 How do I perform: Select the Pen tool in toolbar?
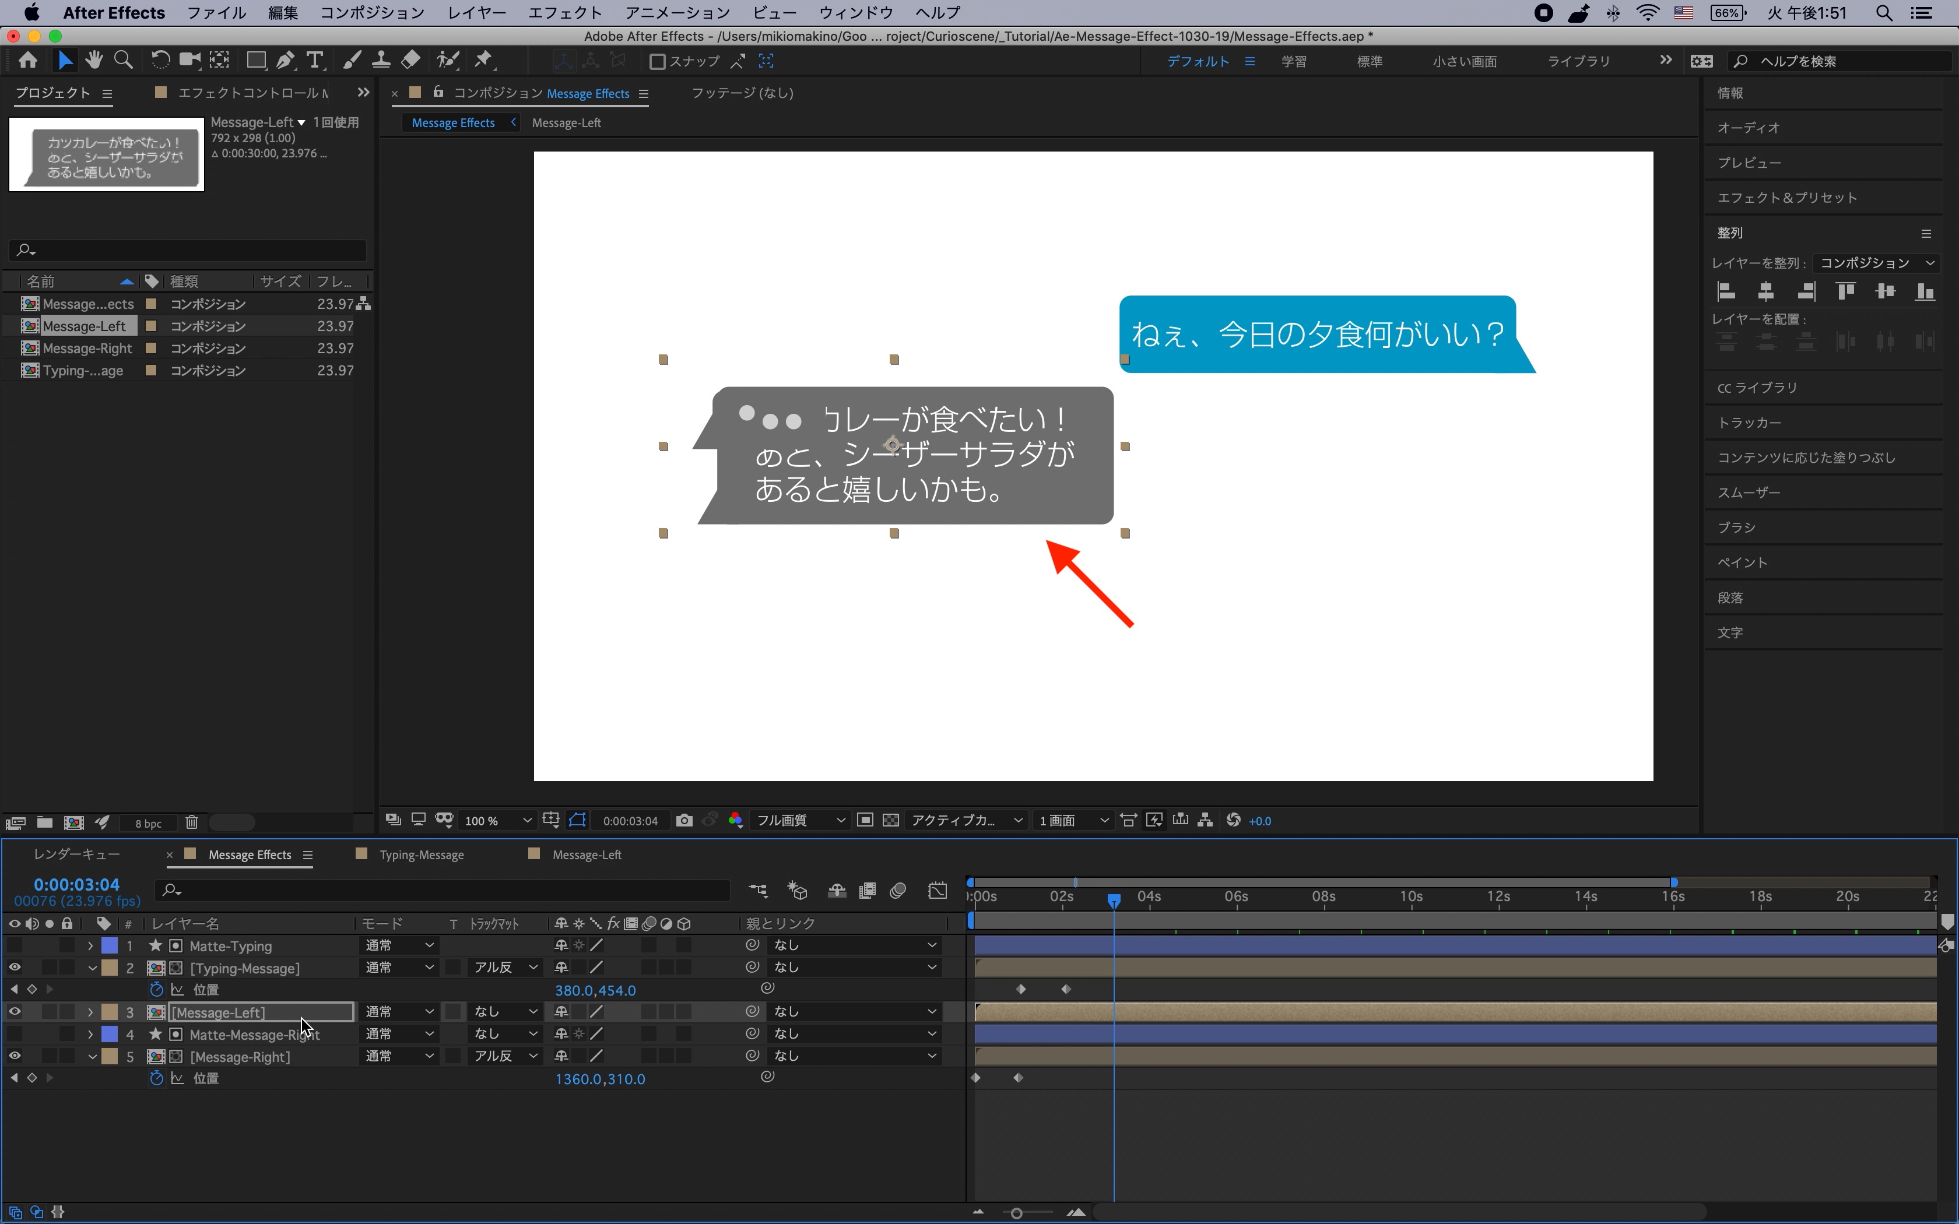point(285,60)
